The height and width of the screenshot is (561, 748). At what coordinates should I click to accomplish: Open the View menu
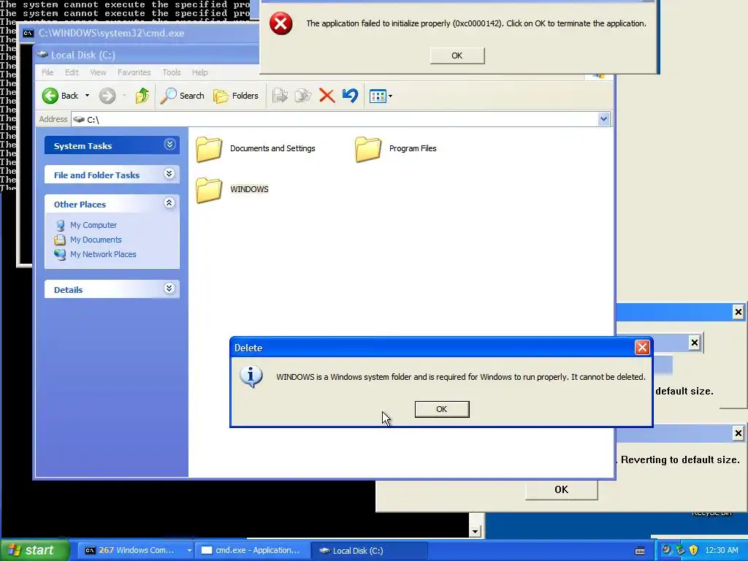[x=99, y=72]
